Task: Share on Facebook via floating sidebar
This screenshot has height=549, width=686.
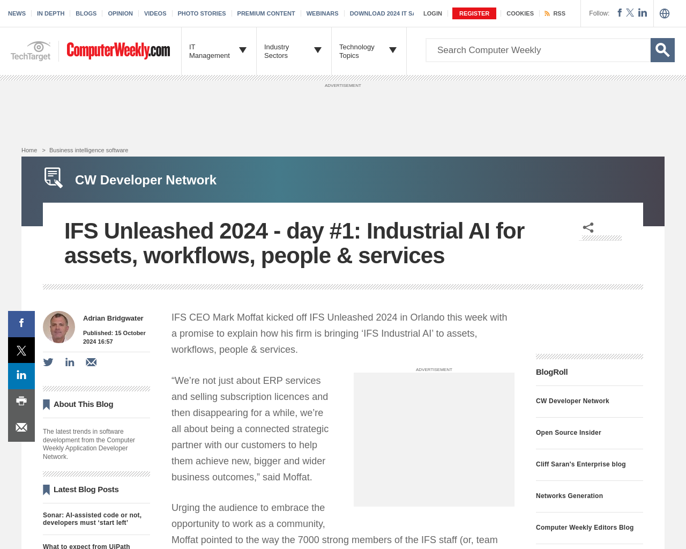Action: click(x=21, y=324)
